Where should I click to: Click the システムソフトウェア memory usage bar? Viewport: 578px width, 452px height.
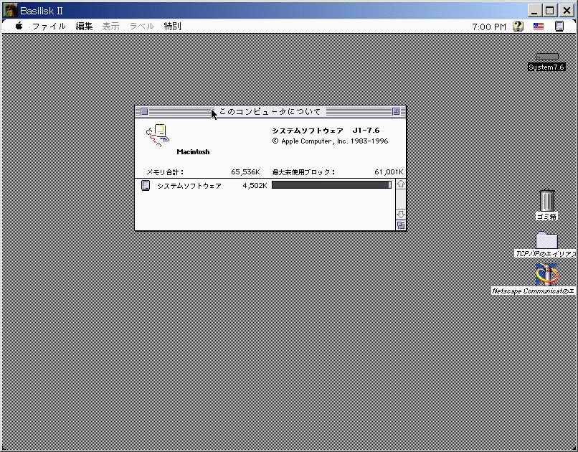[x=331, y=184]
